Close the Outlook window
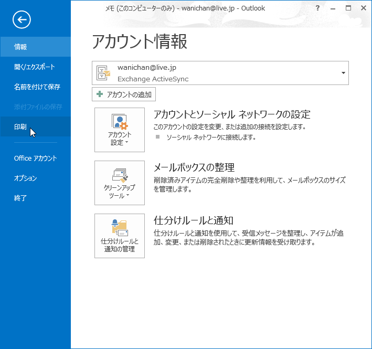The image size is (372, 349). pos(364,8)
